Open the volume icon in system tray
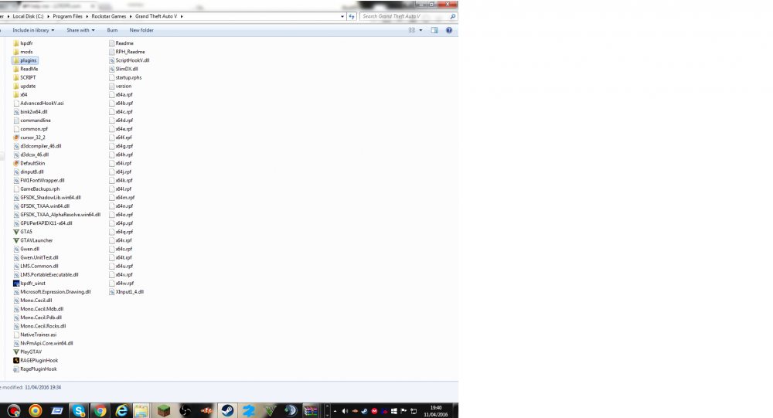 pyautogui.click(x=345, y=410)
